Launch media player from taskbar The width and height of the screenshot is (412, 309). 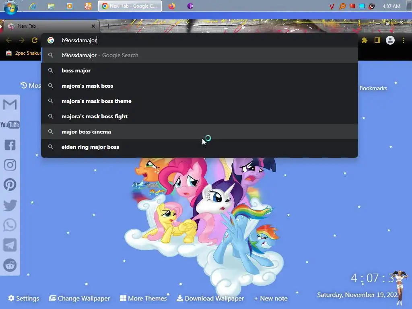(x=69, y=6)
